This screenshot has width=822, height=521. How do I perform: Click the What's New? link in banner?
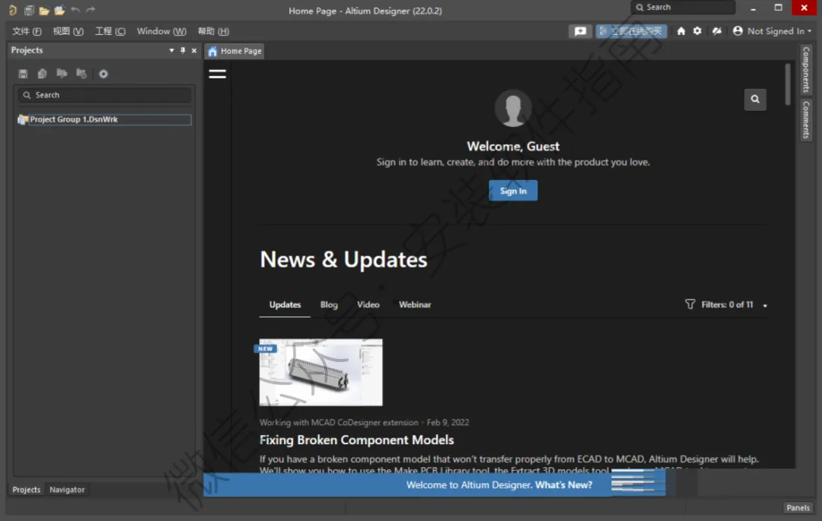(563, 484)
